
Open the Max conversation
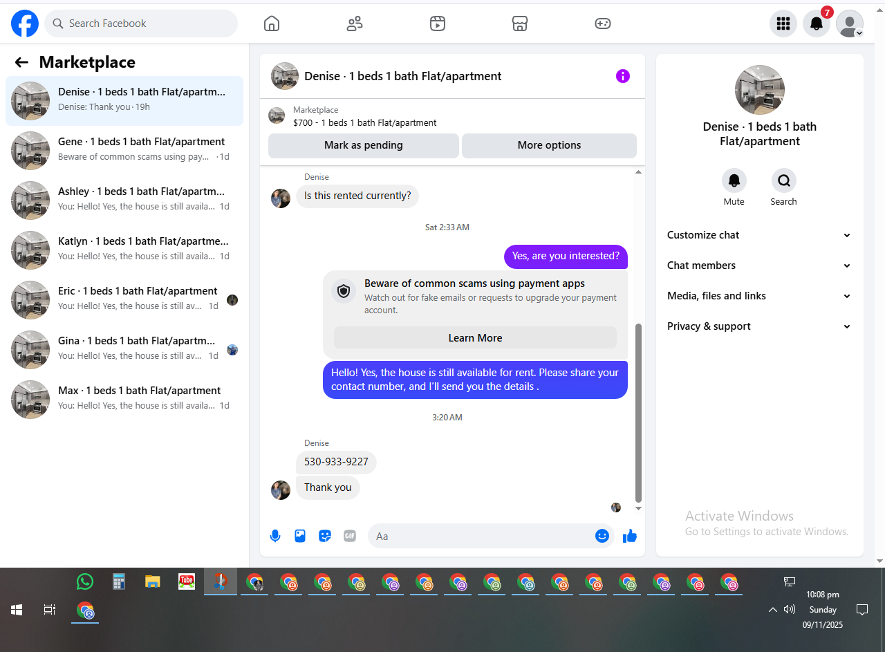tap(124, 400)
